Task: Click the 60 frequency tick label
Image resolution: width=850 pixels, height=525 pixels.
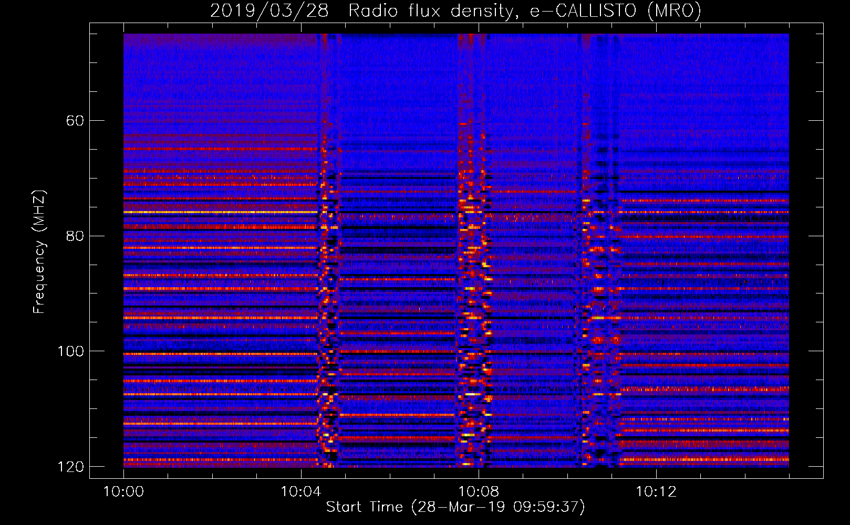Action: pyautogui.click(x=75, y=121)
